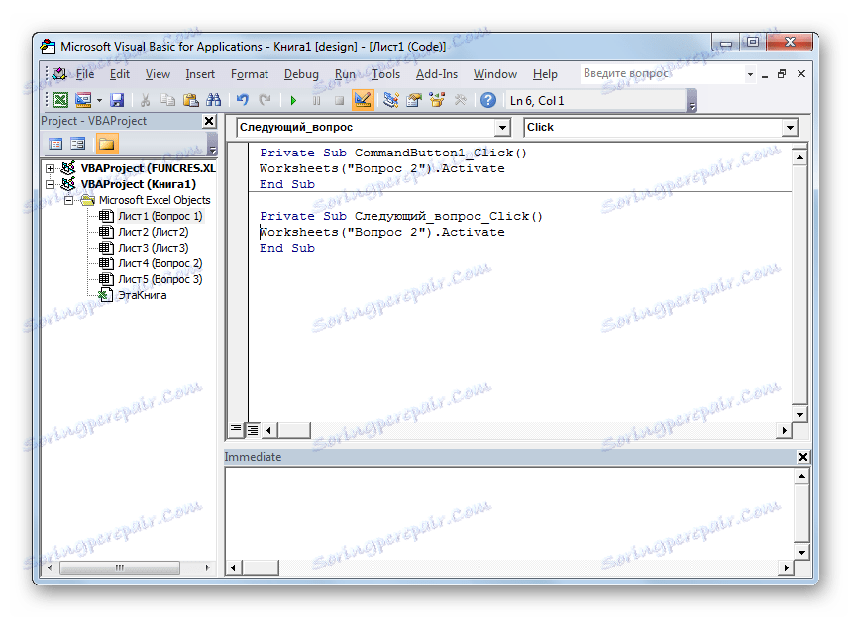The image size is (852, 618).
Task: Open the Click procedure dropdown
Action: 790,128
